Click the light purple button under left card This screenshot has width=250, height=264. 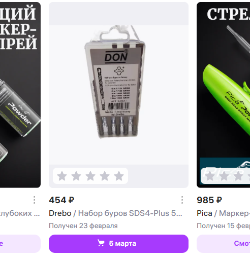tap(20, 244)
